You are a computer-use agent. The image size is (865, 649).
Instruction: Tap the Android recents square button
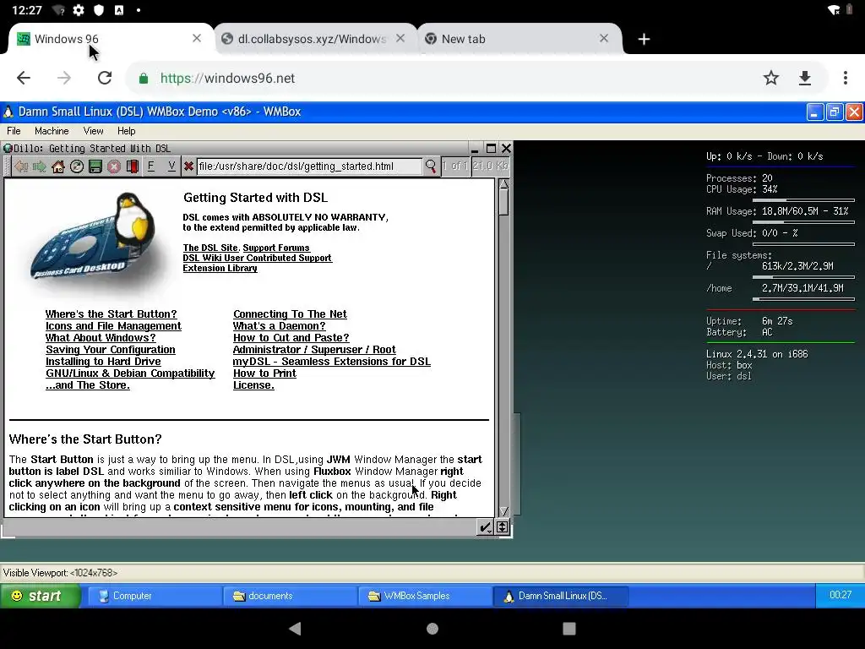(x=569, y=628)
